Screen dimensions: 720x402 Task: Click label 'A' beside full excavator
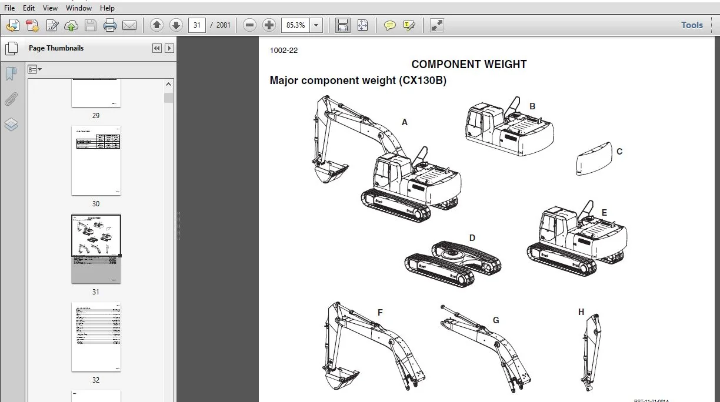(404, 122)
